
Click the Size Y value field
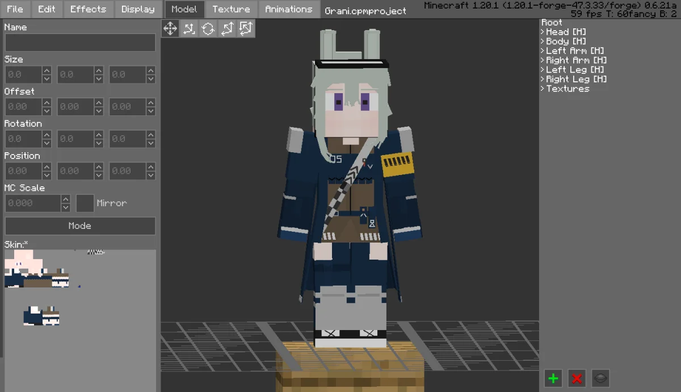click(75, 74)
